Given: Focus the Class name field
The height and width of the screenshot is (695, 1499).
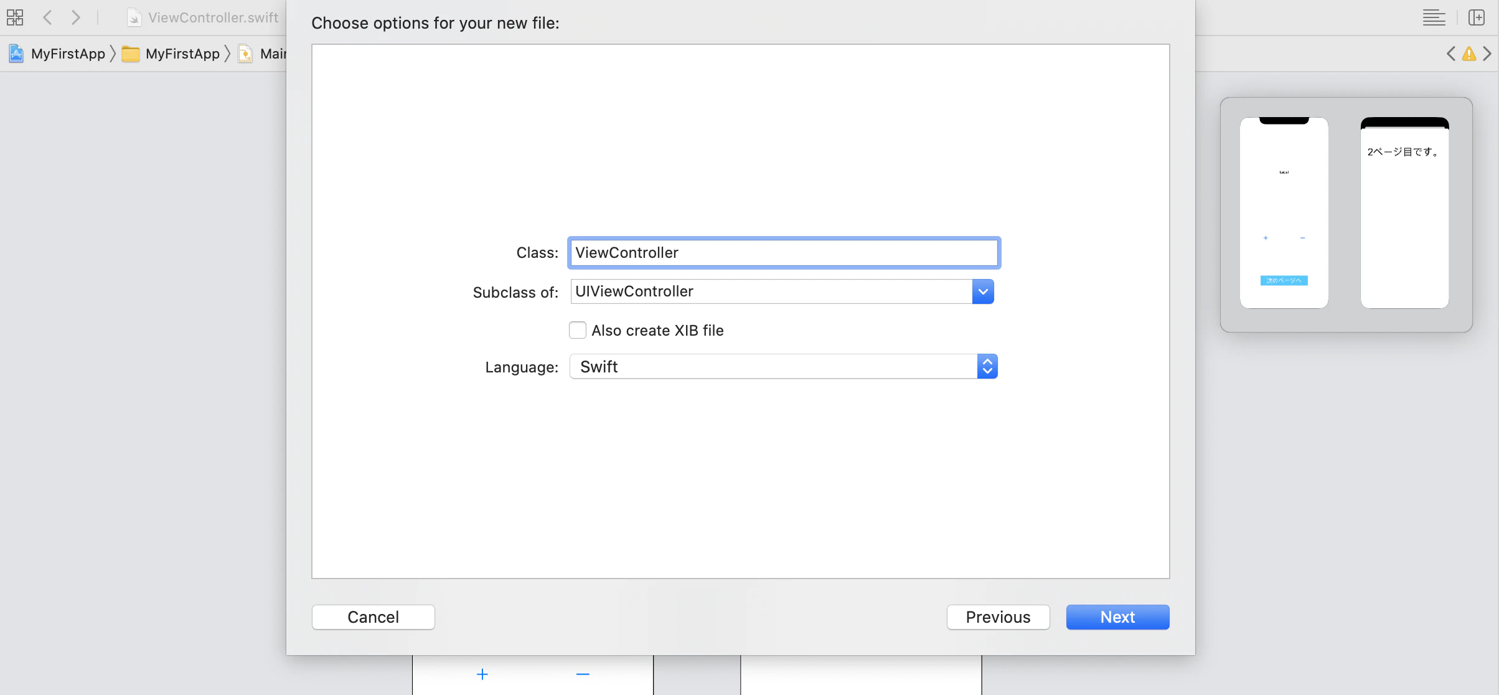Looking at the screenshot, I should click(784, 253).
